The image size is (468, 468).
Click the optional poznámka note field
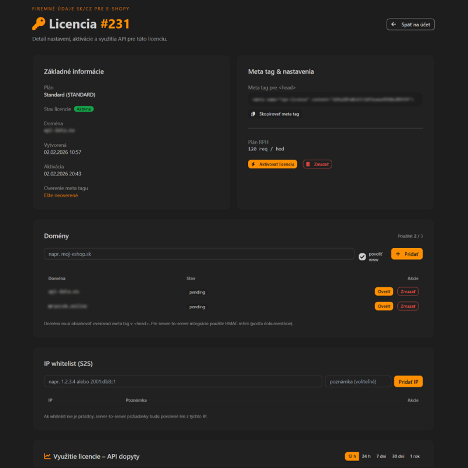click(x=357, y=381)
